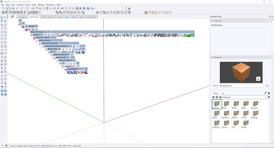Open the Roofing materials folder
This screenshot has width=274, height=148.
click(x=256, y=114)
